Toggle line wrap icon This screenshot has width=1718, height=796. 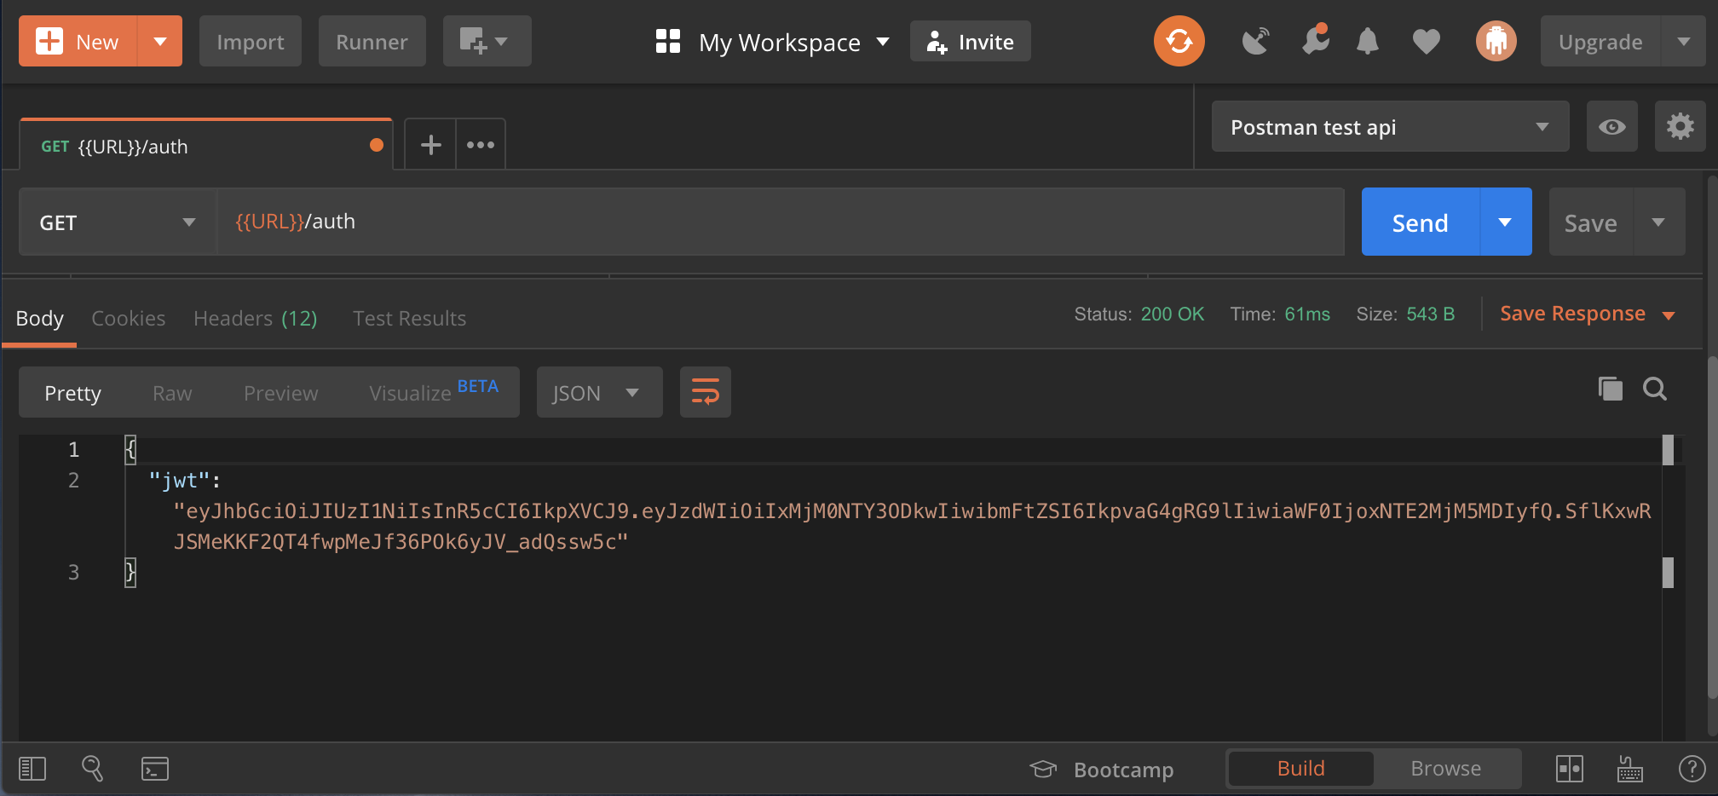click(x=706, y=392)
